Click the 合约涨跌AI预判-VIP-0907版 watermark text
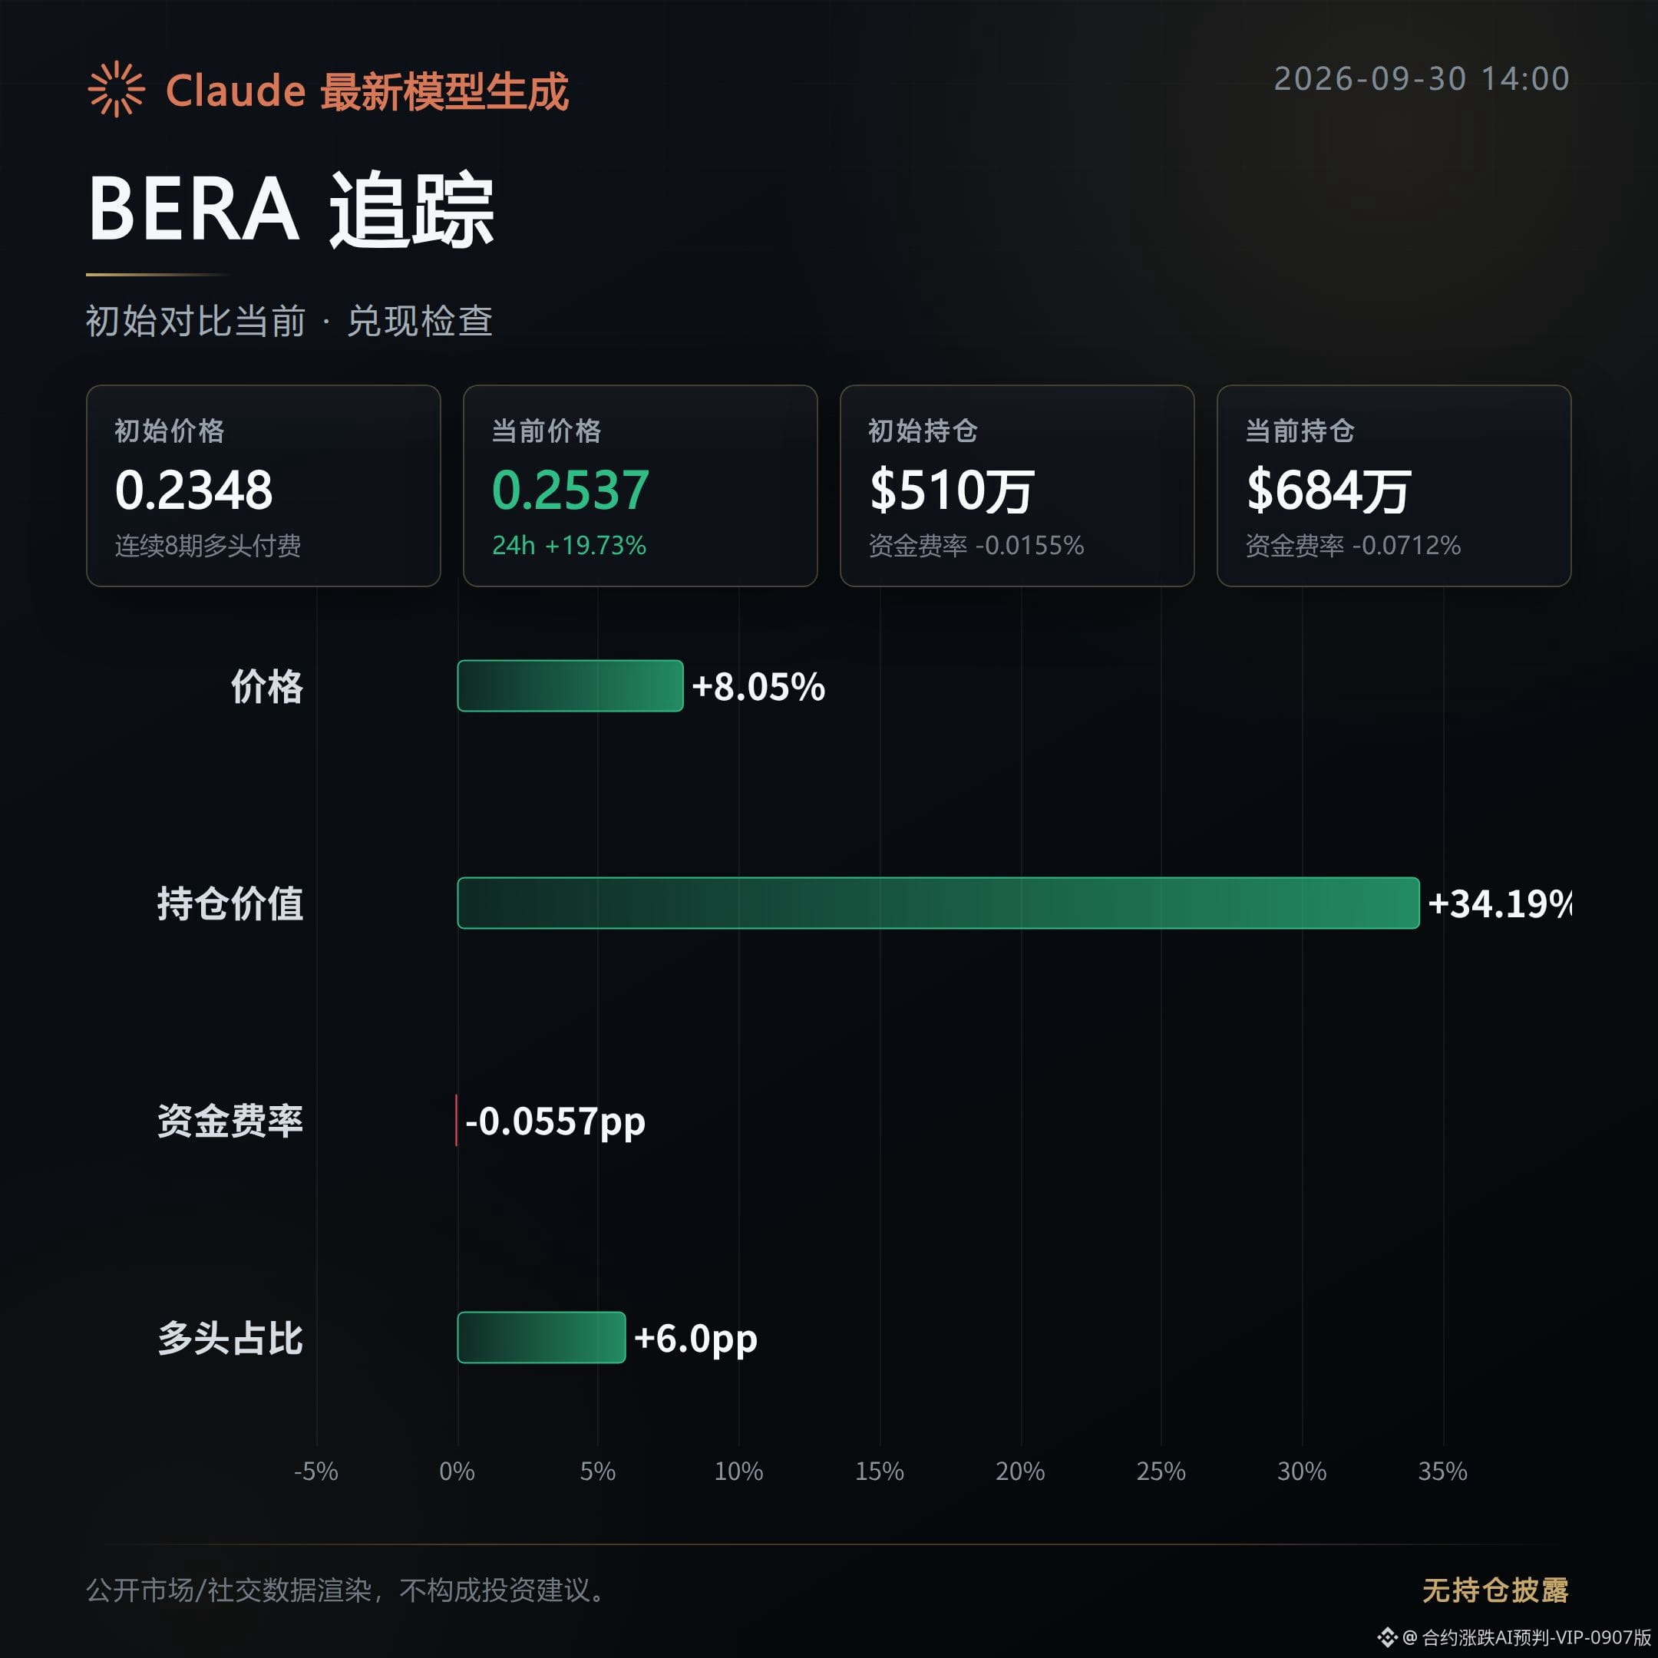The height and width of the screenshot is (1658, 1658). coord(1536,1637)
